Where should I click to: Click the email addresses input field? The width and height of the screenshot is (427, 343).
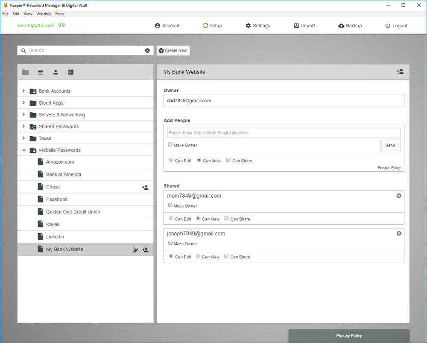[x=284, y=133]
